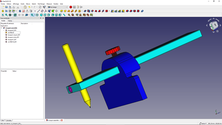222x125 pixels.
Task: Open the Sketch menu
Action: (x=34, y=4)
